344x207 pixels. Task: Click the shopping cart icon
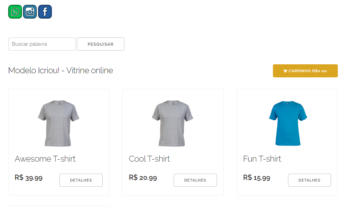click(285, 71)
